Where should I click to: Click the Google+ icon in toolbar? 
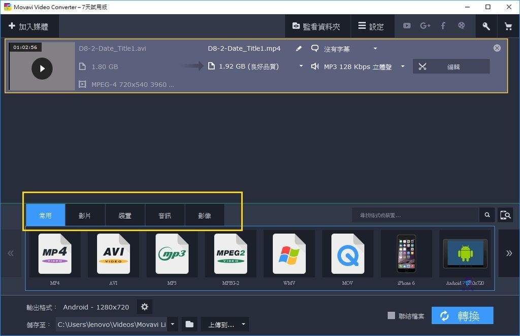click(425, 26)
